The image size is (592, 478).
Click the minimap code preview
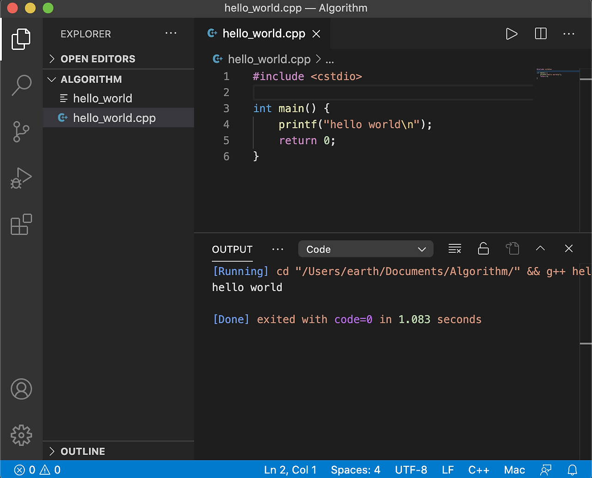click(557, 73)
